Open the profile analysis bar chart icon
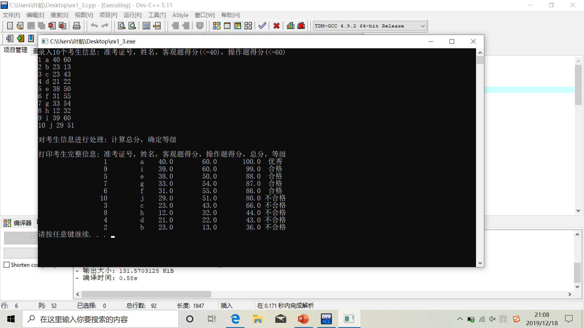This screenshot has width=584, height=328. point(290,26)
